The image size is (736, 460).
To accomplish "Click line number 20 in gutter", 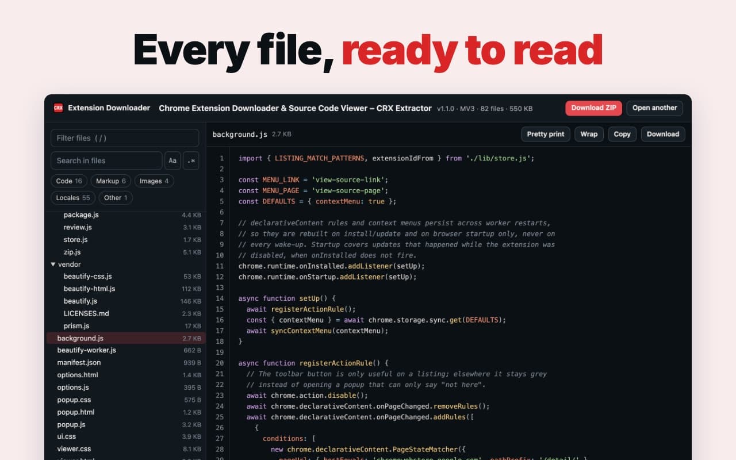I will click(220, 363).
